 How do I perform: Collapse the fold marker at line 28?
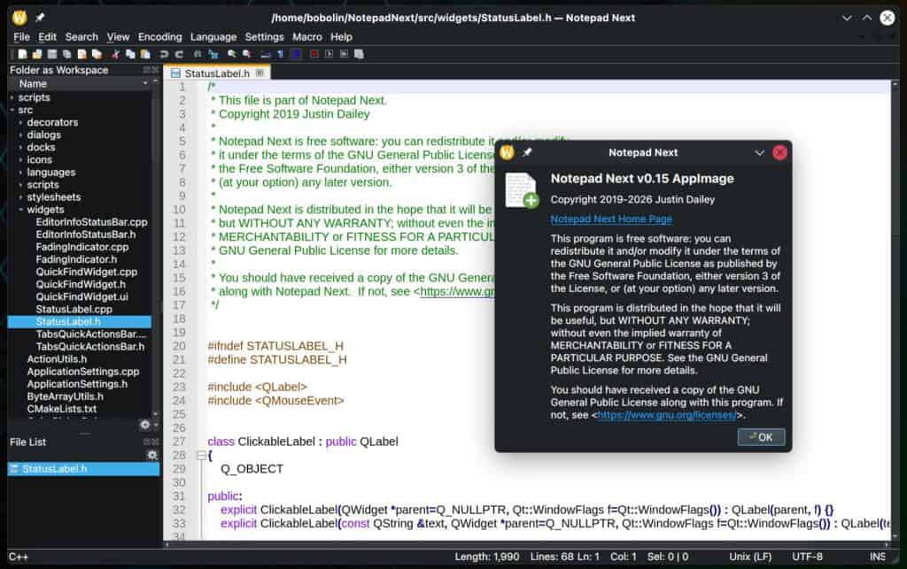(x=201, y=455)
